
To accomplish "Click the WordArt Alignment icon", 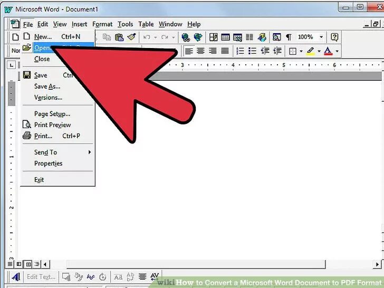I will point(142,277).
